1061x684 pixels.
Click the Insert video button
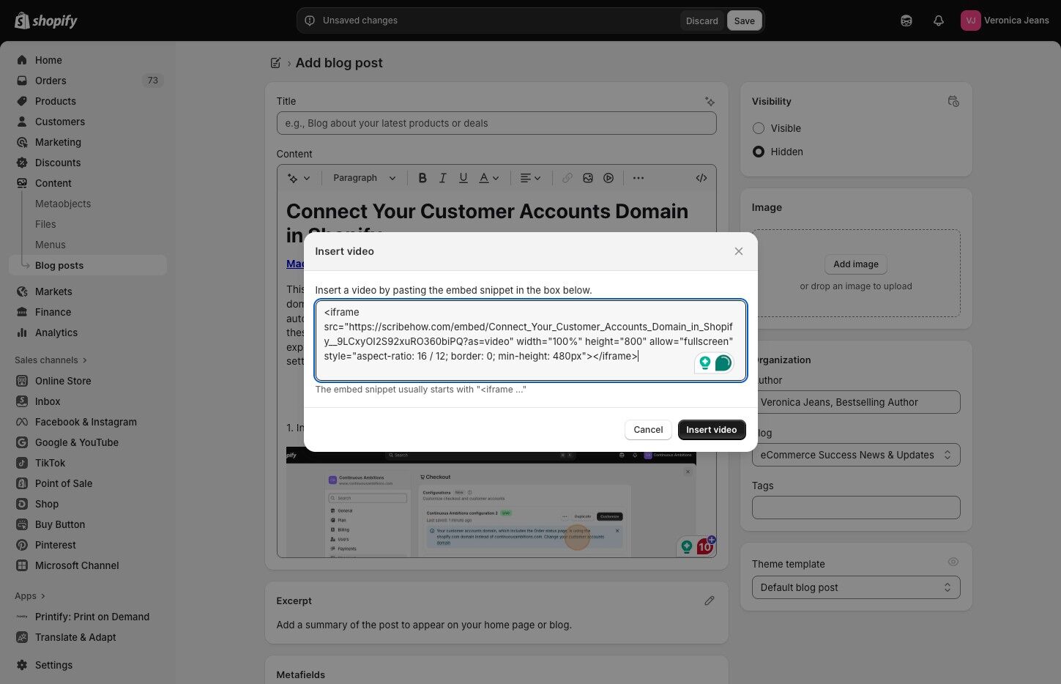712,430
